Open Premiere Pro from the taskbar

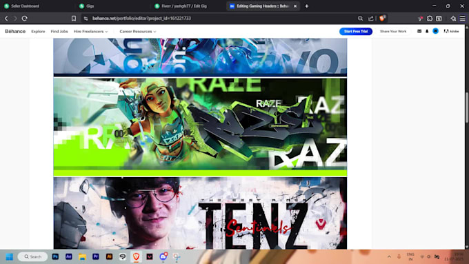pos(96,256)
